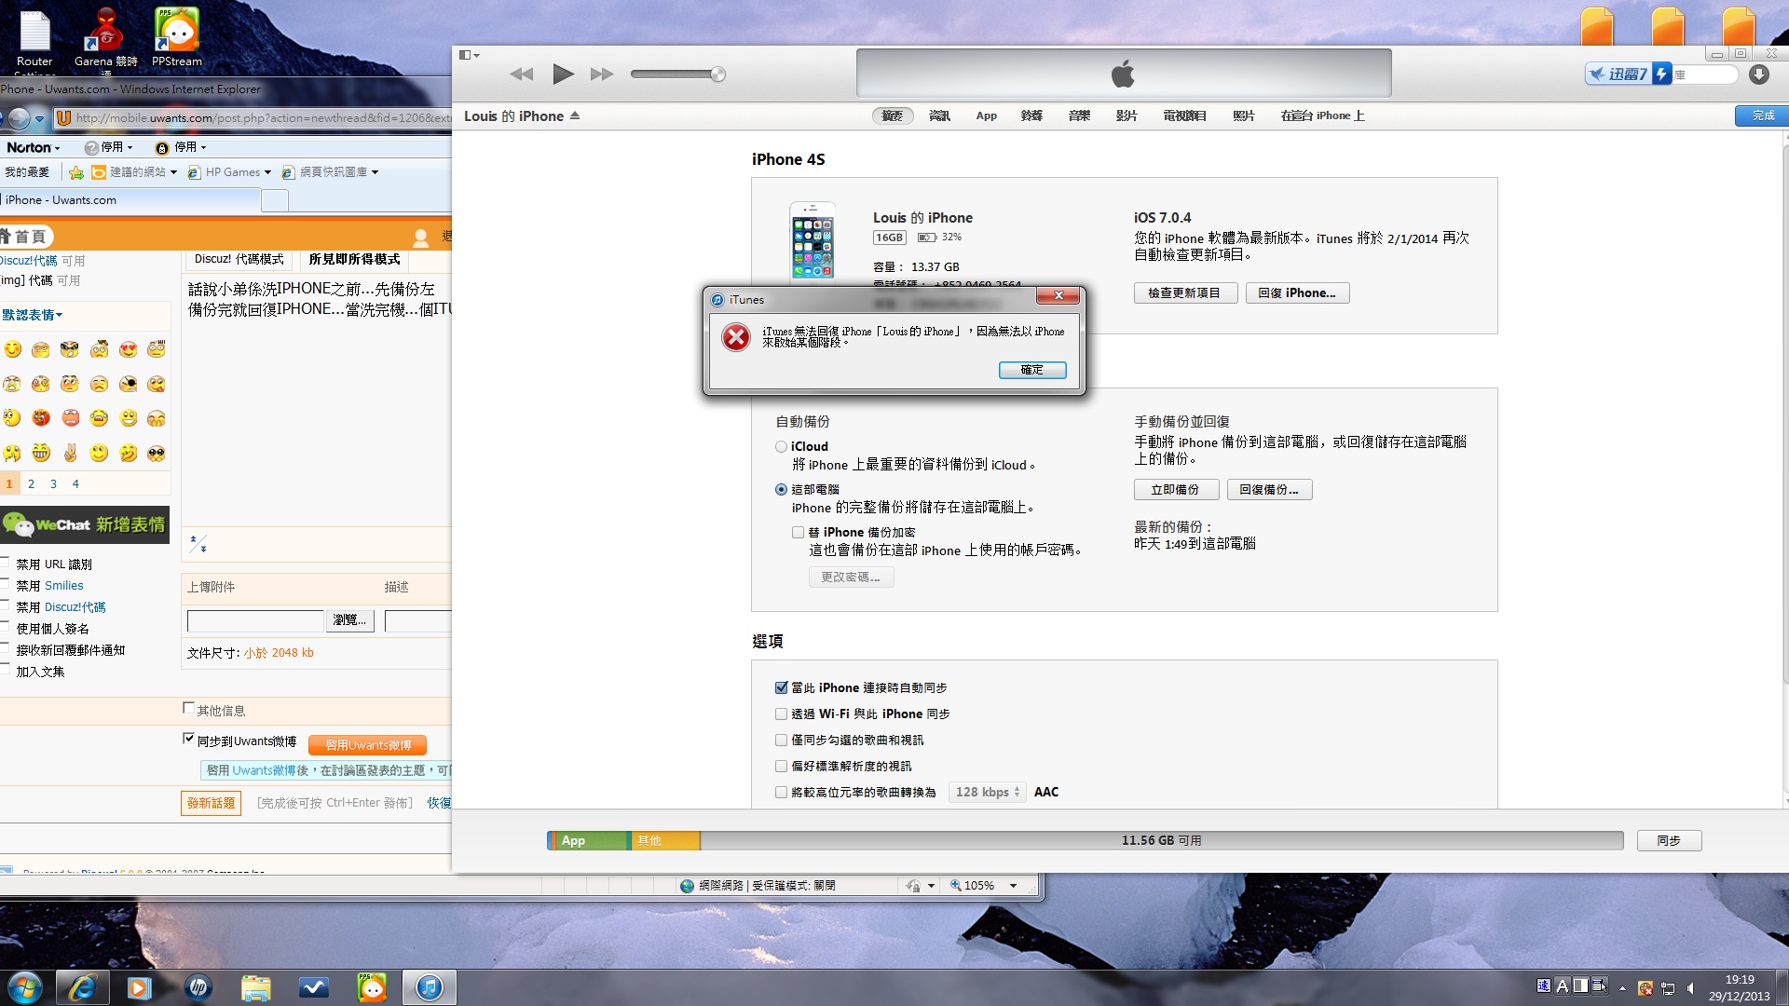The width and height of the screenshot is (1789, 1006).
Task: Click the iTunes volume slider knob
Action: click(x=717, y=75)
